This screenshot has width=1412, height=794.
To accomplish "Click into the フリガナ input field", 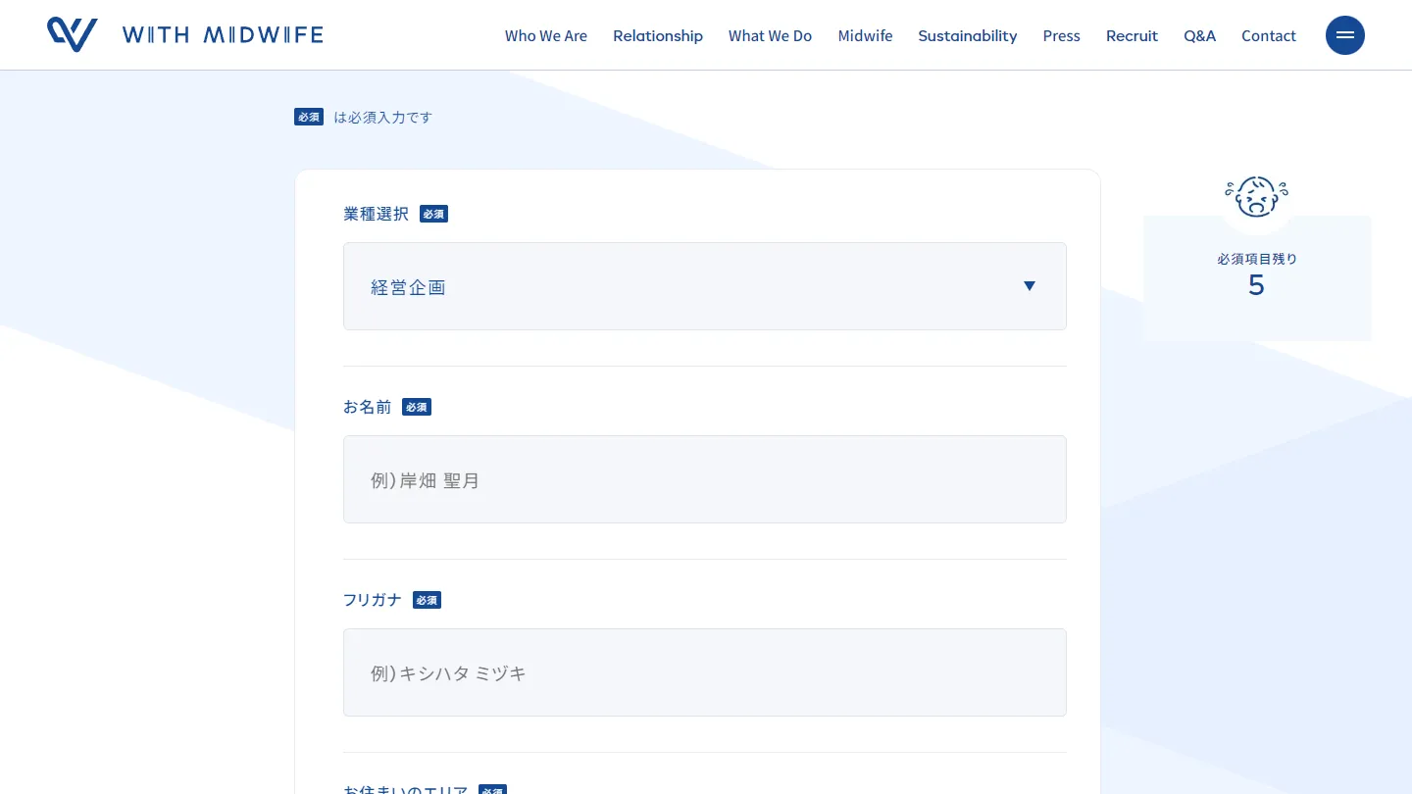I will point(704,672).
